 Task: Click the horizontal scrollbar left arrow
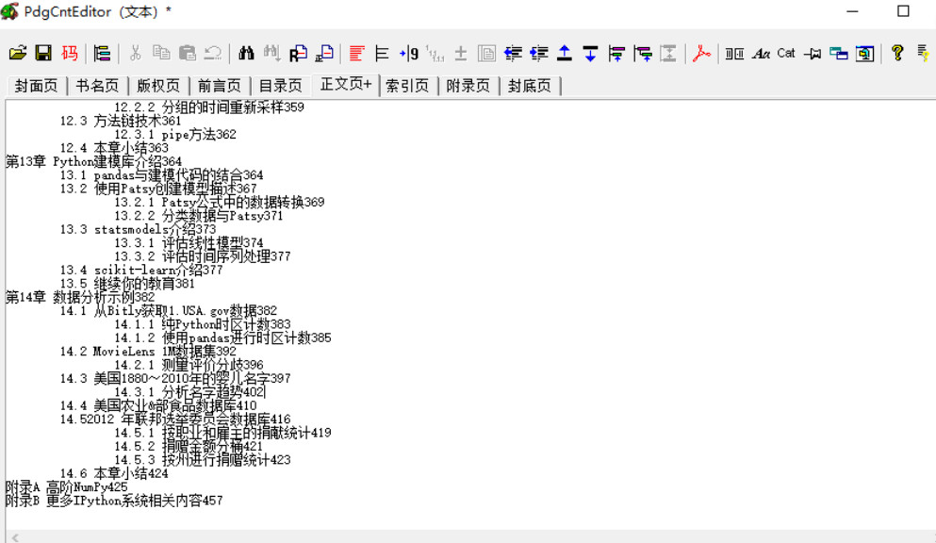[15, 537]
